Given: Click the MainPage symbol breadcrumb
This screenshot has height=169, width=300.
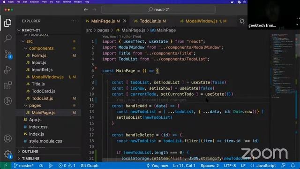Looking at the screenshot, I should coord(163,30).
